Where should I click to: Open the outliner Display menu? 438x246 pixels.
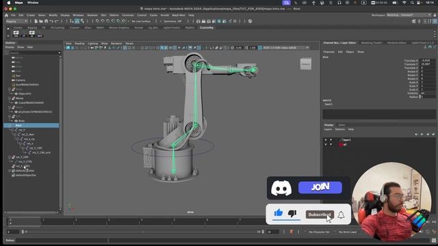[10, 47]
